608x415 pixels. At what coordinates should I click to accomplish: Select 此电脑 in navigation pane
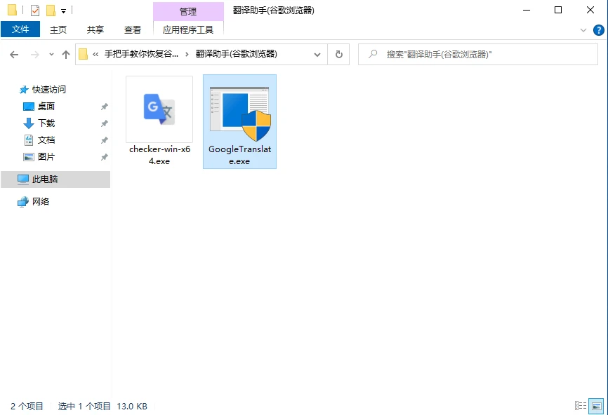tap(56, 179)
